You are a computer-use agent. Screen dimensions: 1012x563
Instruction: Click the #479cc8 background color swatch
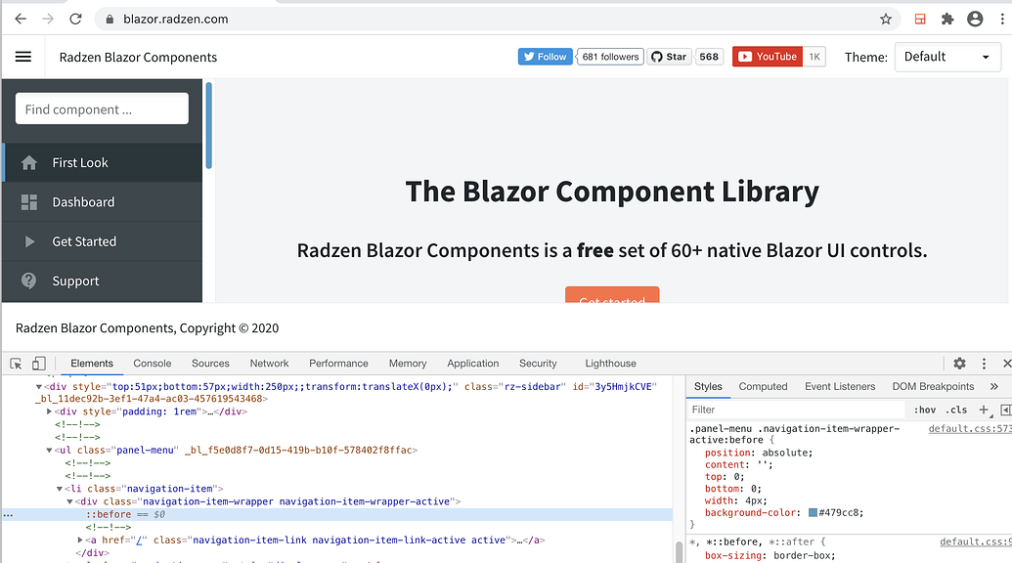814,513
